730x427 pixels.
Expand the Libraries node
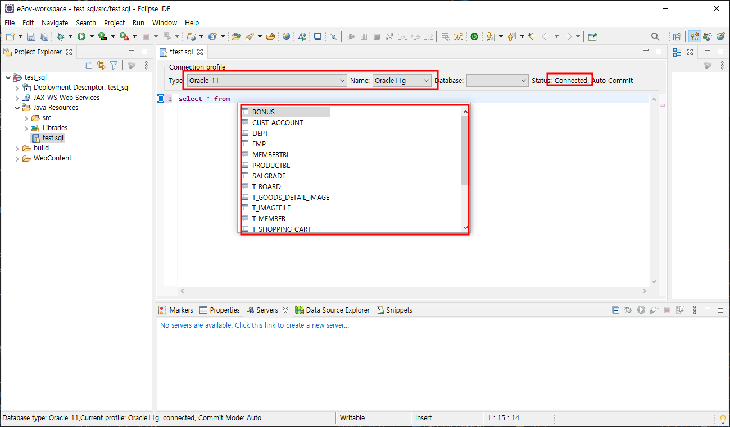[x=26, y=128]
